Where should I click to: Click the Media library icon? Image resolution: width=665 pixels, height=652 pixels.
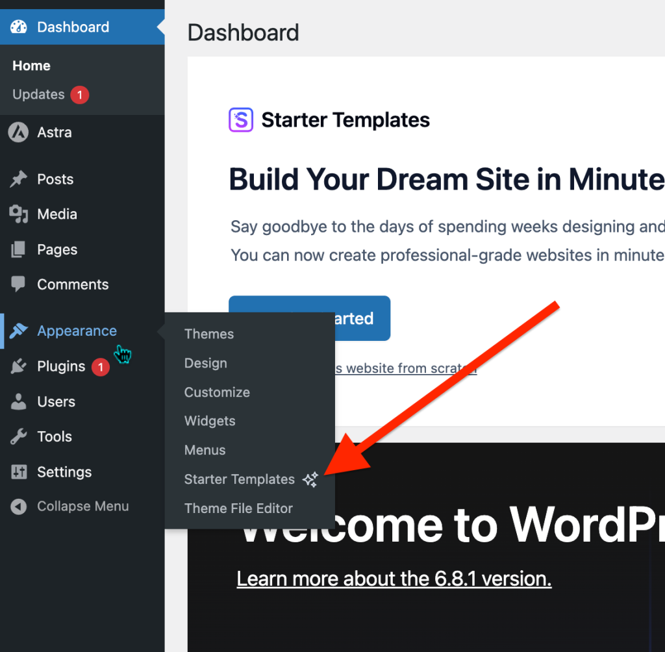[x=18, y=214]
